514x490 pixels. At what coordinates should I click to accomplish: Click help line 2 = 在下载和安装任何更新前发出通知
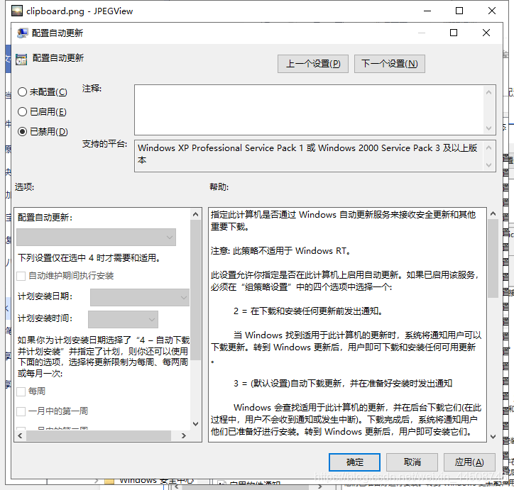308,311
